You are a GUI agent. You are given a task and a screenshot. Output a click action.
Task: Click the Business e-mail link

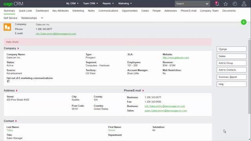(x=165, y=106)
